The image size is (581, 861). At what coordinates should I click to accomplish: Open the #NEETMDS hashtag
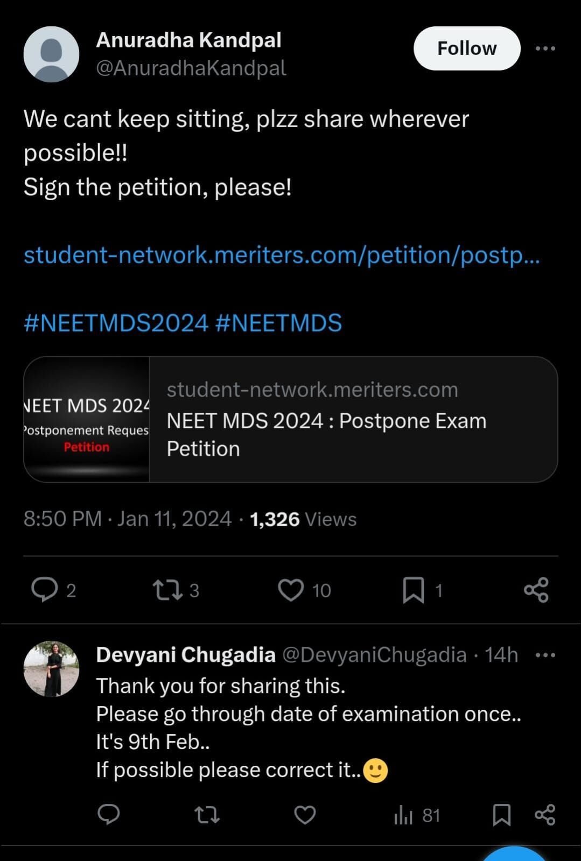pos(278,323)
